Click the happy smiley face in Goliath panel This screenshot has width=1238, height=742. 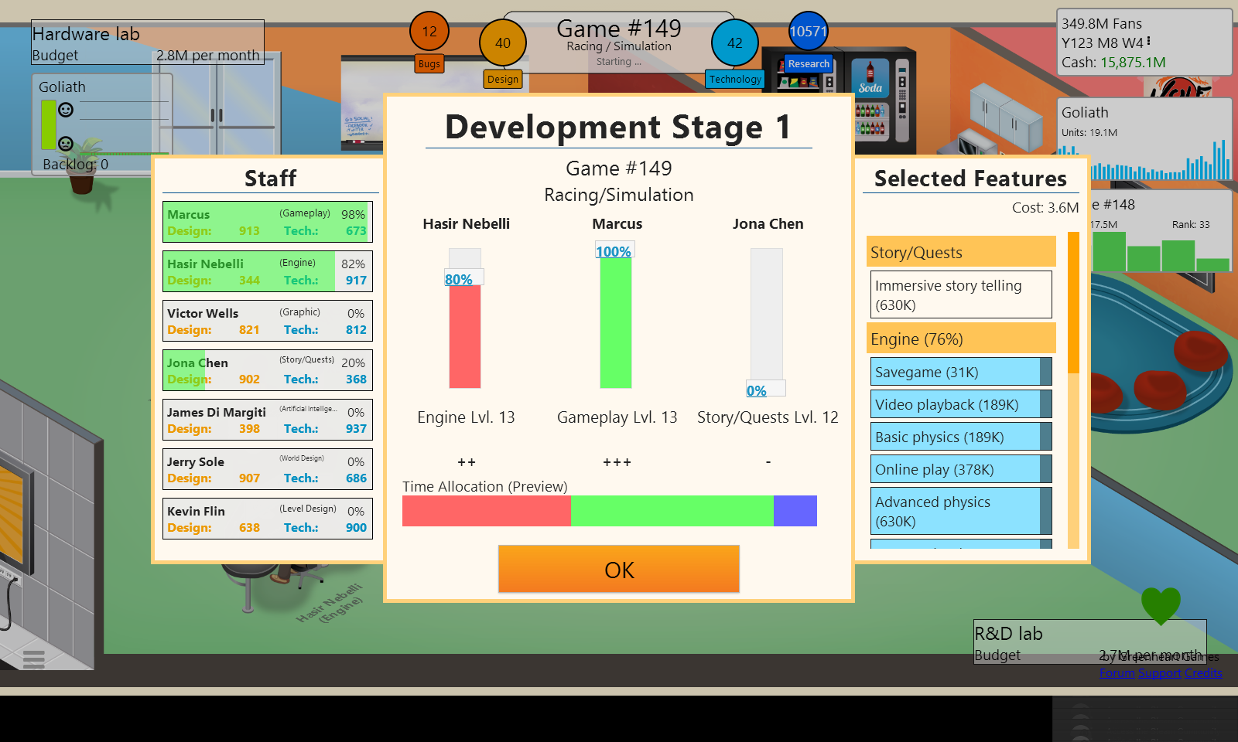(67, 110)
